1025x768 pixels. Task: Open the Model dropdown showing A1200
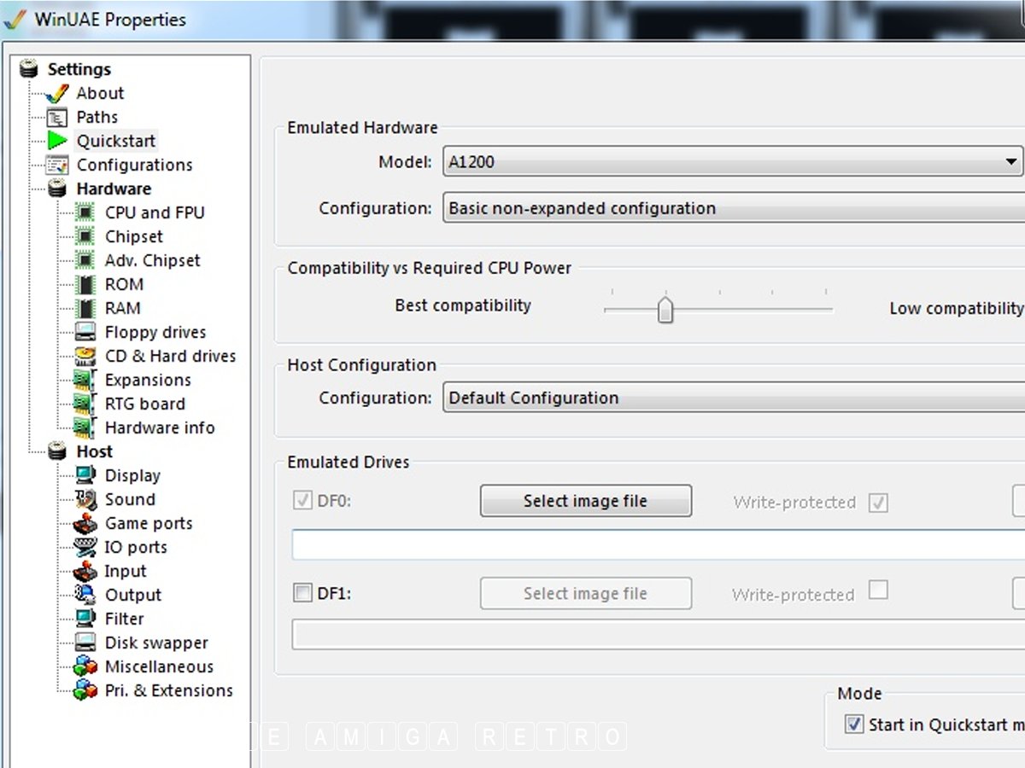(x=731, y=161)
